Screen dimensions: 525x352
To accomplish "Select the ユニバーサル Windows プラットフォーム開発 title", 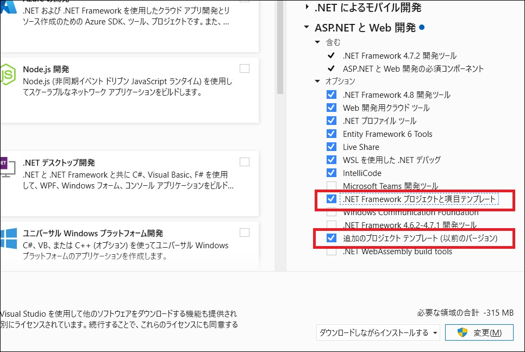I will [93, 233].
